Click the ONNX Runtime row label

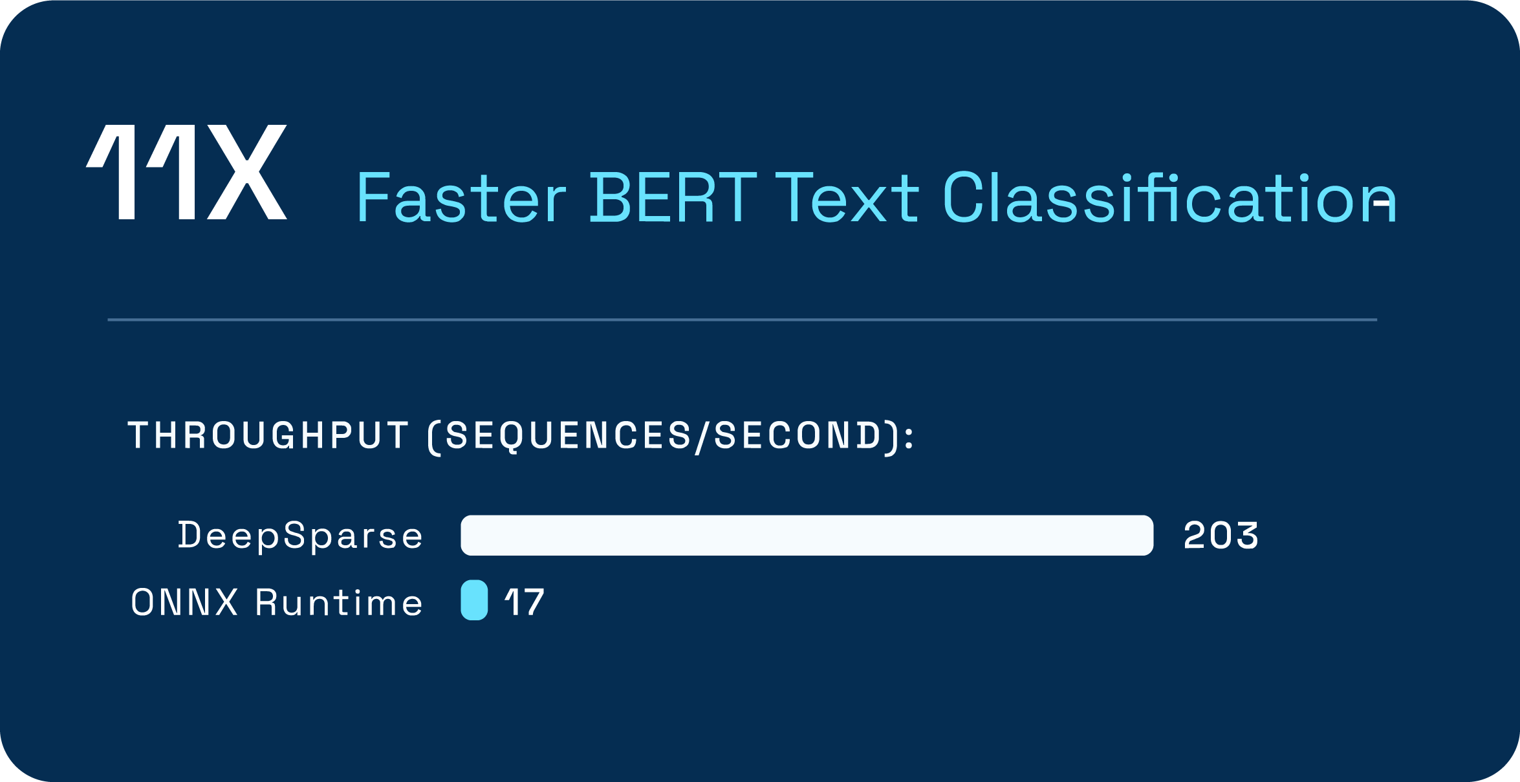(x=277, y=602)
